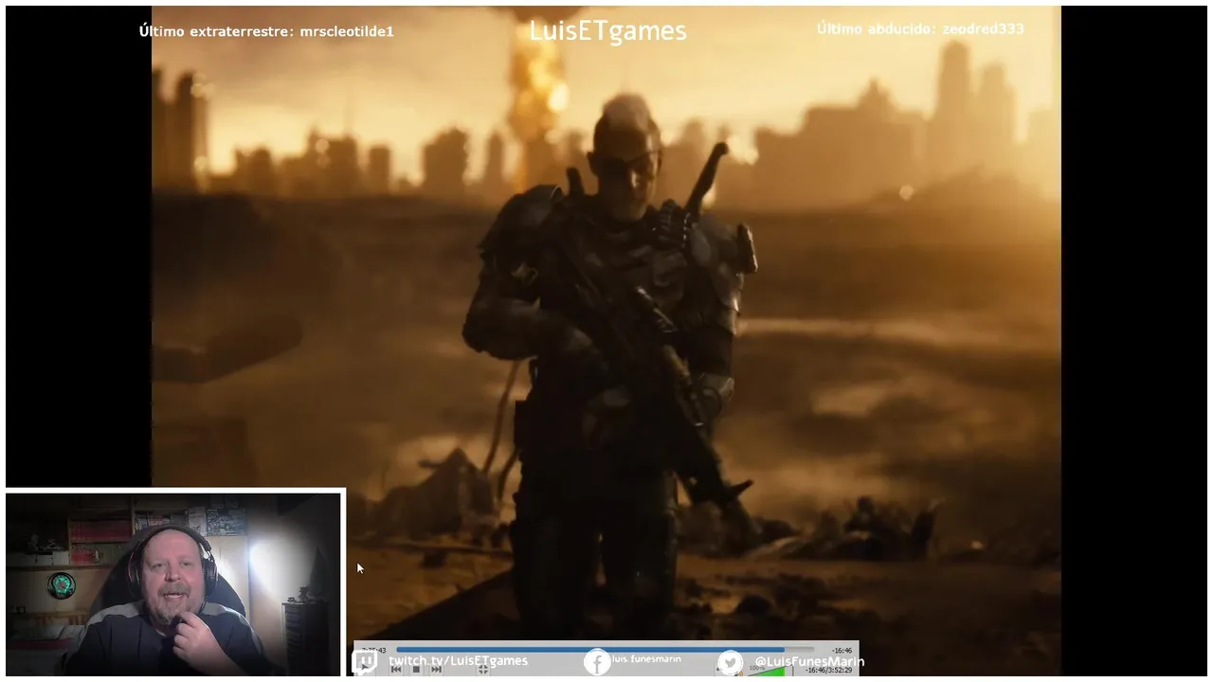Screen dimensions: 1213x682
Task: Click the Twitch logo icon in the overlay
Action: click(364, 661)
